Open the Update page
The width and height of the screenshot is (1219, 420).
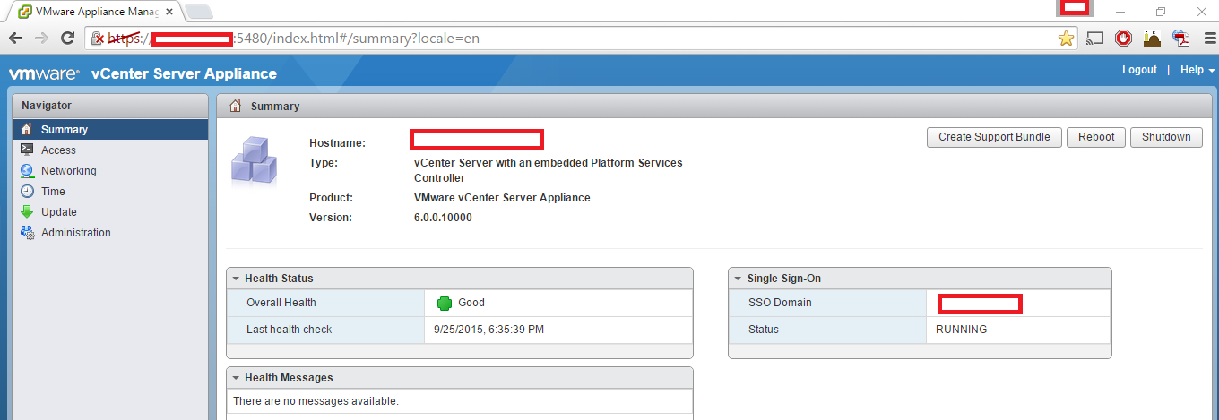pyautogui.click(x=59, y=212)
